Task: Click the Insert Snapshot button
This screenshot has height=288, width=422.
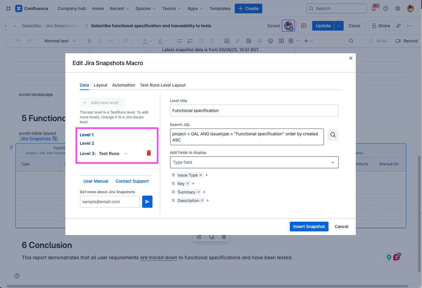Action: coord(309,227)
